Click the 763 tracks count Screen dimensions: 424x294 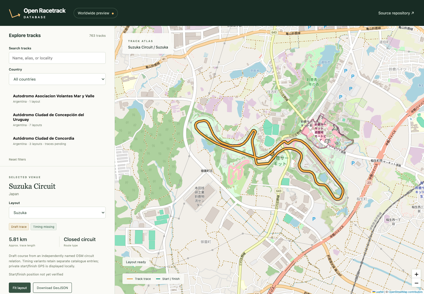point(97,36)
